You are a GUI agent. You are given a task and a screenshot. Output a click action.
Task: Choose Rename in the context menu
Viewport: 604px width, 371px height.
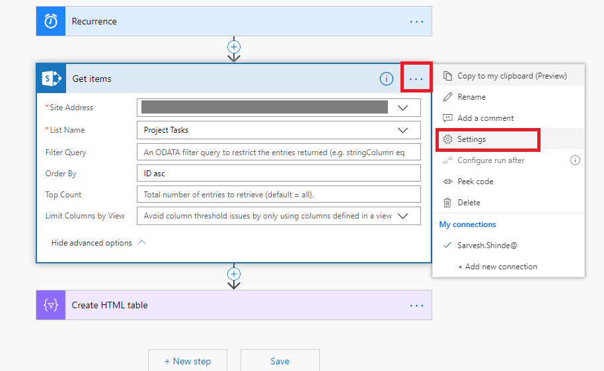(471, 97)
